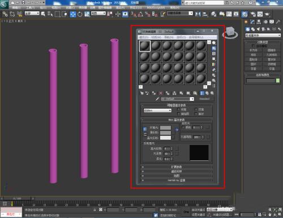Image resolution: width=283 pixels, height=218 pixels.
Task: Expand the 超级采样 rollout
Action: click(x=177, y=172)
